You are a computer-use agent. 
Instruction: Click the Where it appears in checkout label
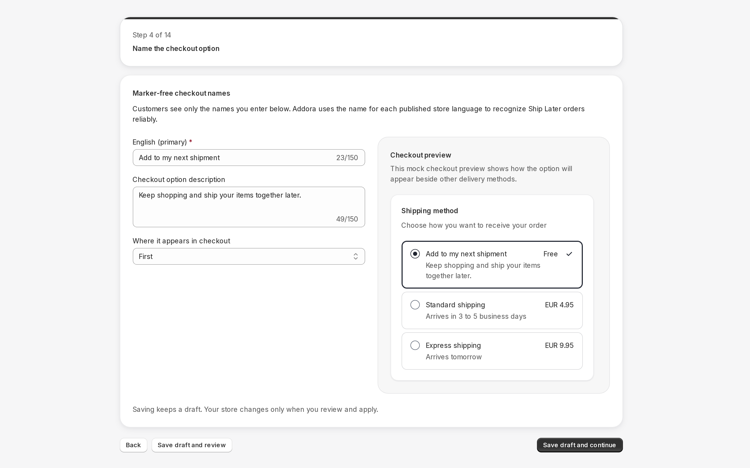181,241
